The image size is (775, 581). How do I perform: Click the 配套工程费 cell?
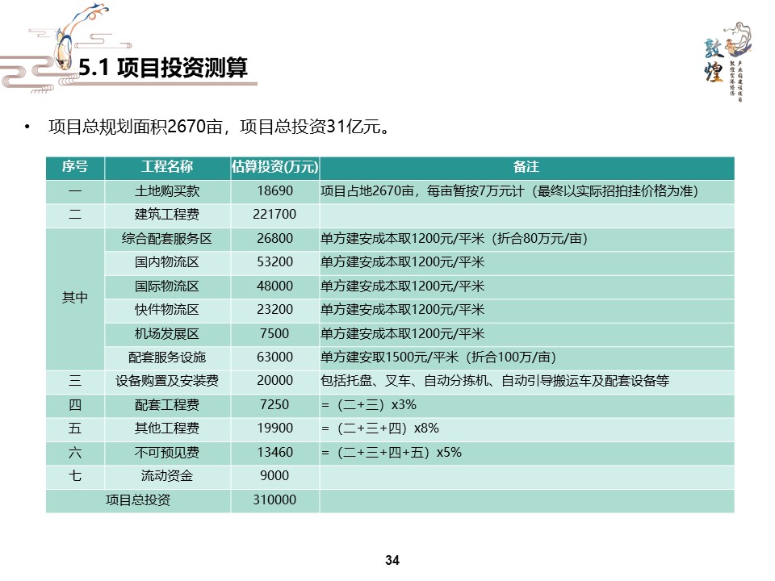click(x=167, y=405)
